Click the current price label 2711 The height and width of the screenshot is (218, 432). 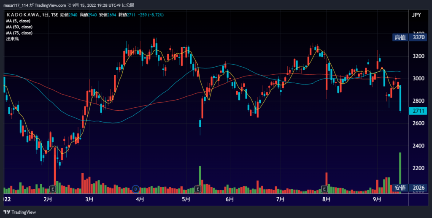(x=418, y=111)
